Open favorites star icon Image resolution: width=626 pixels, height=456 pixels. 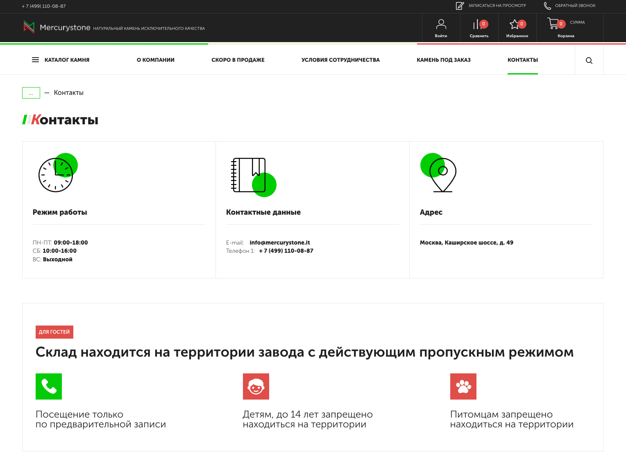(x=515, y=25)
